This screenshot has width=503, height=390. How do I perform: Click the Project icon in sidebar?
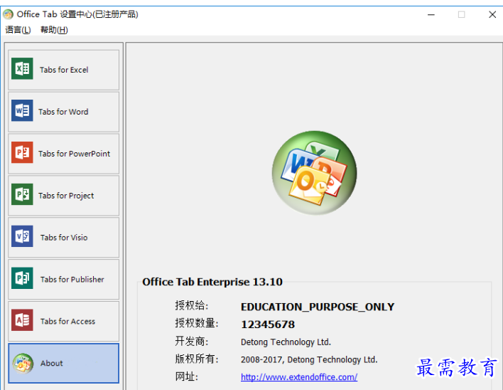coord(22,194)
